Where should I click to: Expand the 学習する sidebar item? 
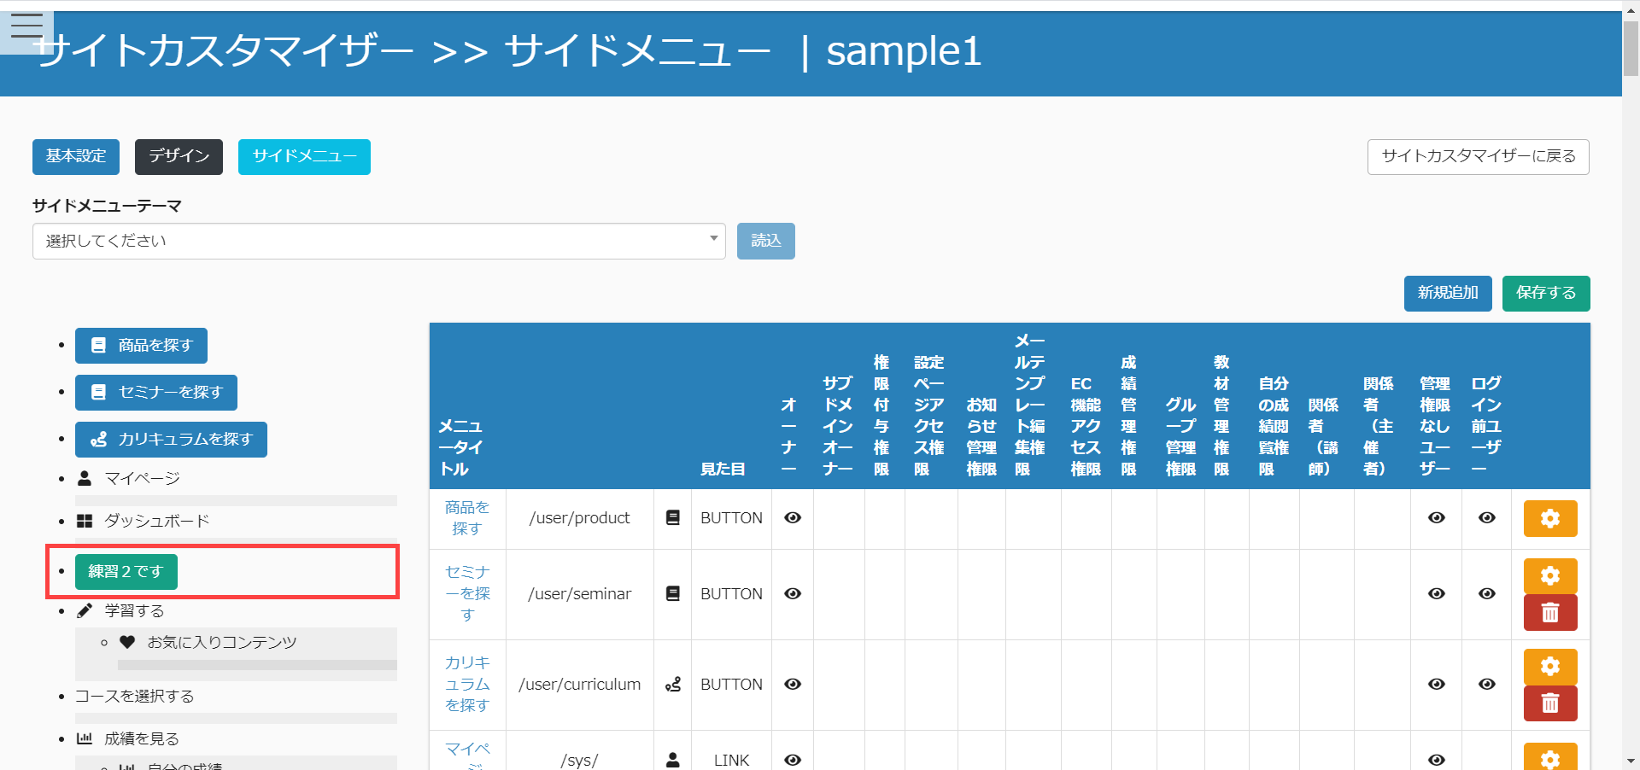[133, 611]
